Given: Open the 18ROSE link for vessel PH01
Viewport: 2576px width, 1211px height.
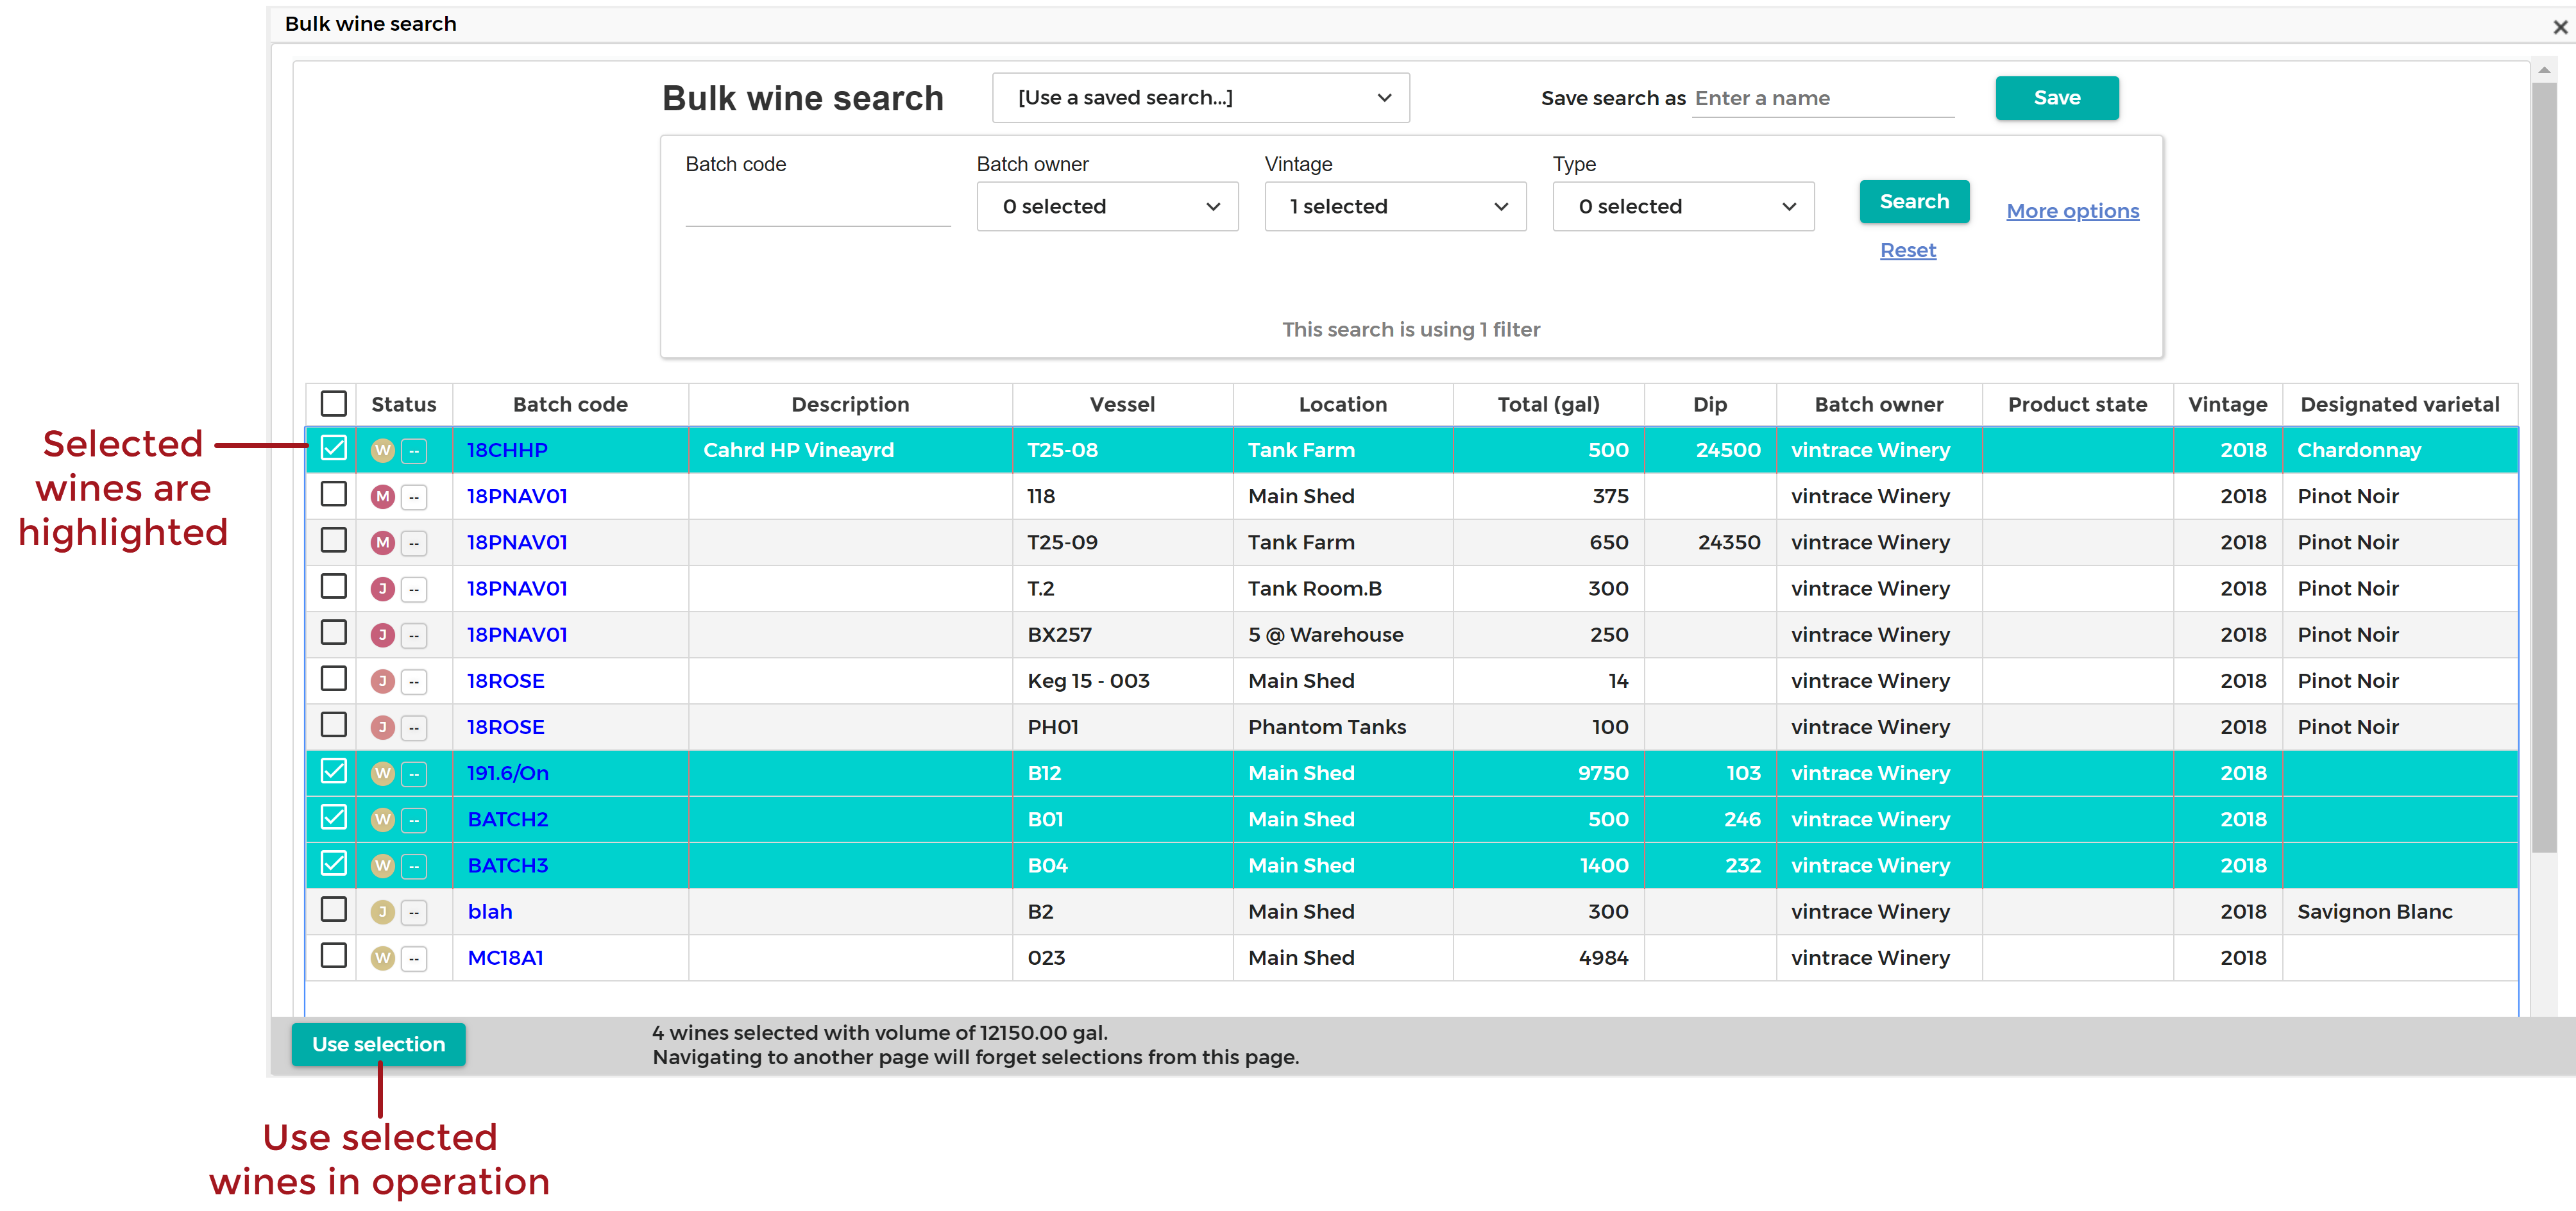Looking at the screenshot, I should [506, 728].
